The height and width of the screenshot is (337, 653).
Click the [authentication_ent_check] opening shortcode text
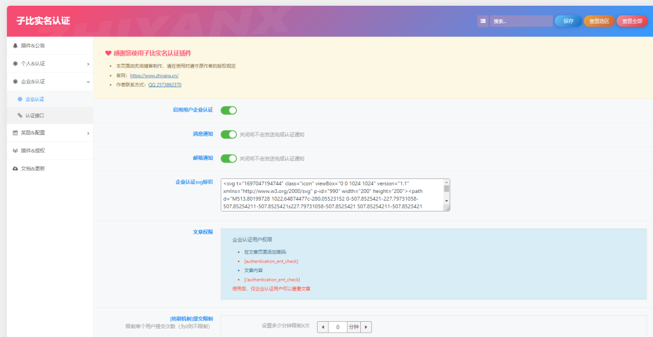click(x=271, y=261)
